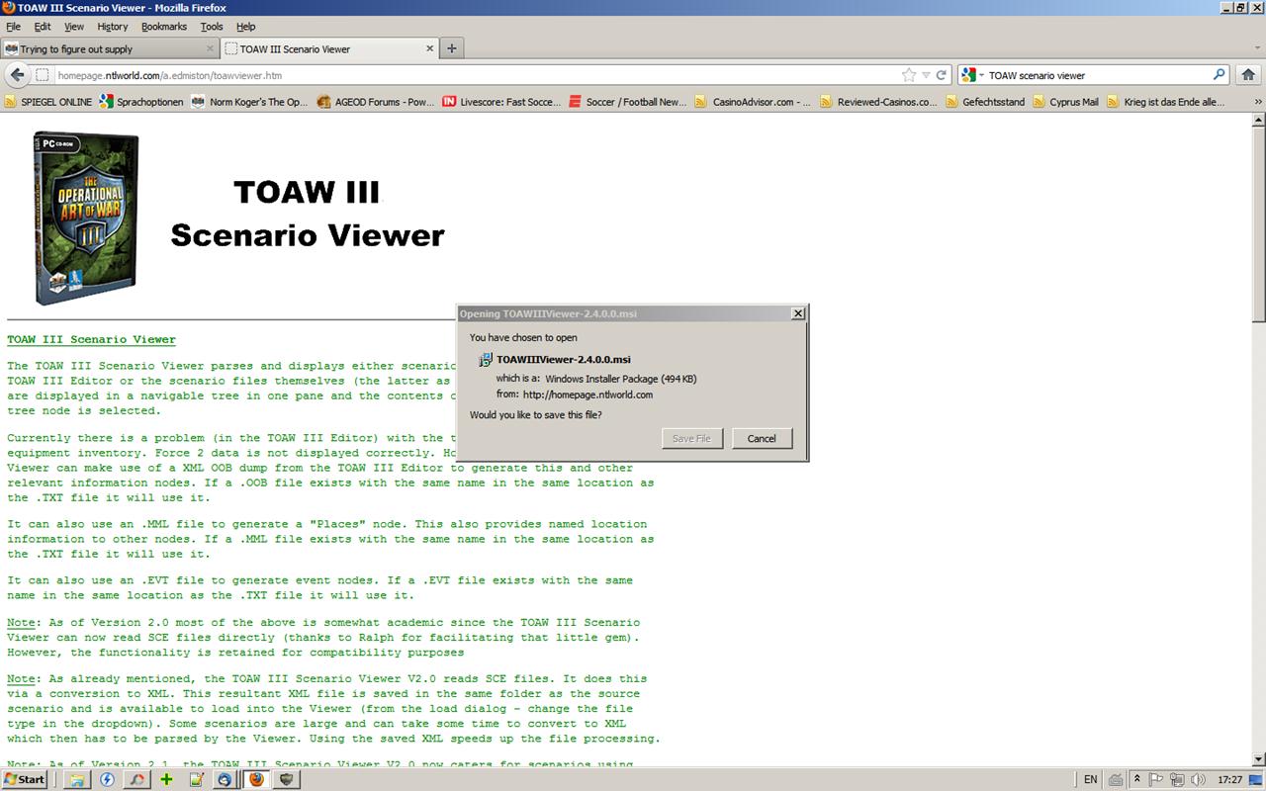Open the Sprachoptionen bookmark

[x=141, y=102]
